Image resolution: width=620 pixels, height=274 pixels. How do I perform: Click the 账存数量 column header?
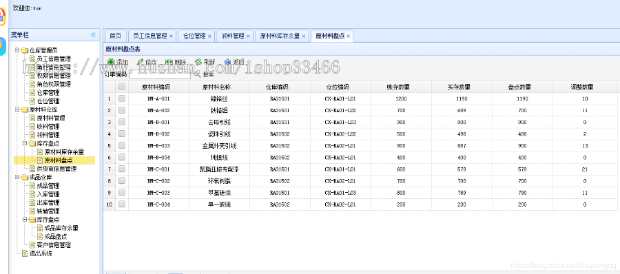tap(401, 87)
